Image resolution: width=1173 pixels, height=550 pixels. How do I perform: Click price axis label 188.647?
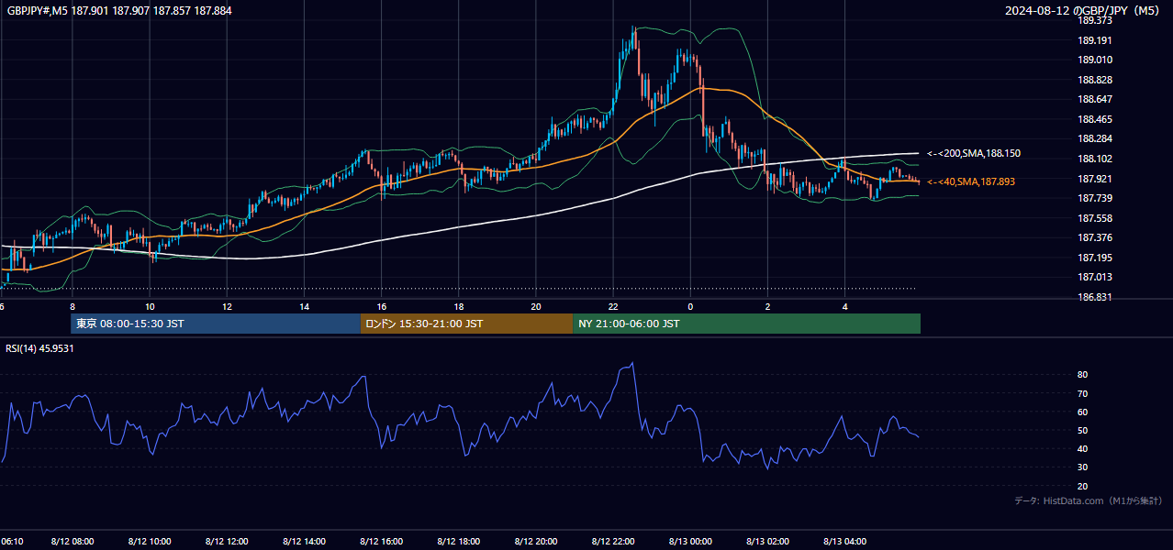click(1095, 99)
